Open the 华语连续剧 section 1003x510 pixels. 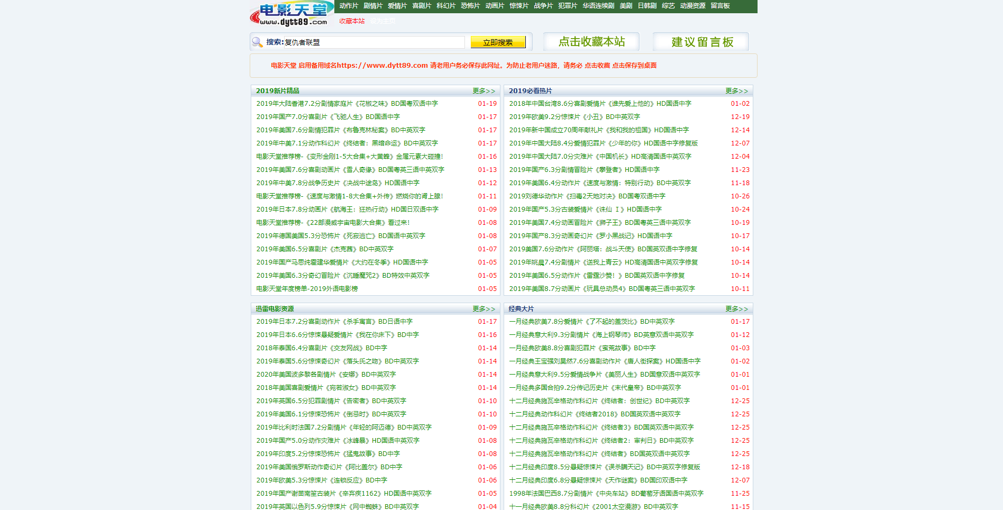(598, 6)
